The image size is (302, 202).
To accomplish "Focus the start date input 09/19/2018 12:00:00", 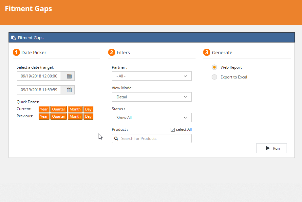I will click(x=39, y=76).
